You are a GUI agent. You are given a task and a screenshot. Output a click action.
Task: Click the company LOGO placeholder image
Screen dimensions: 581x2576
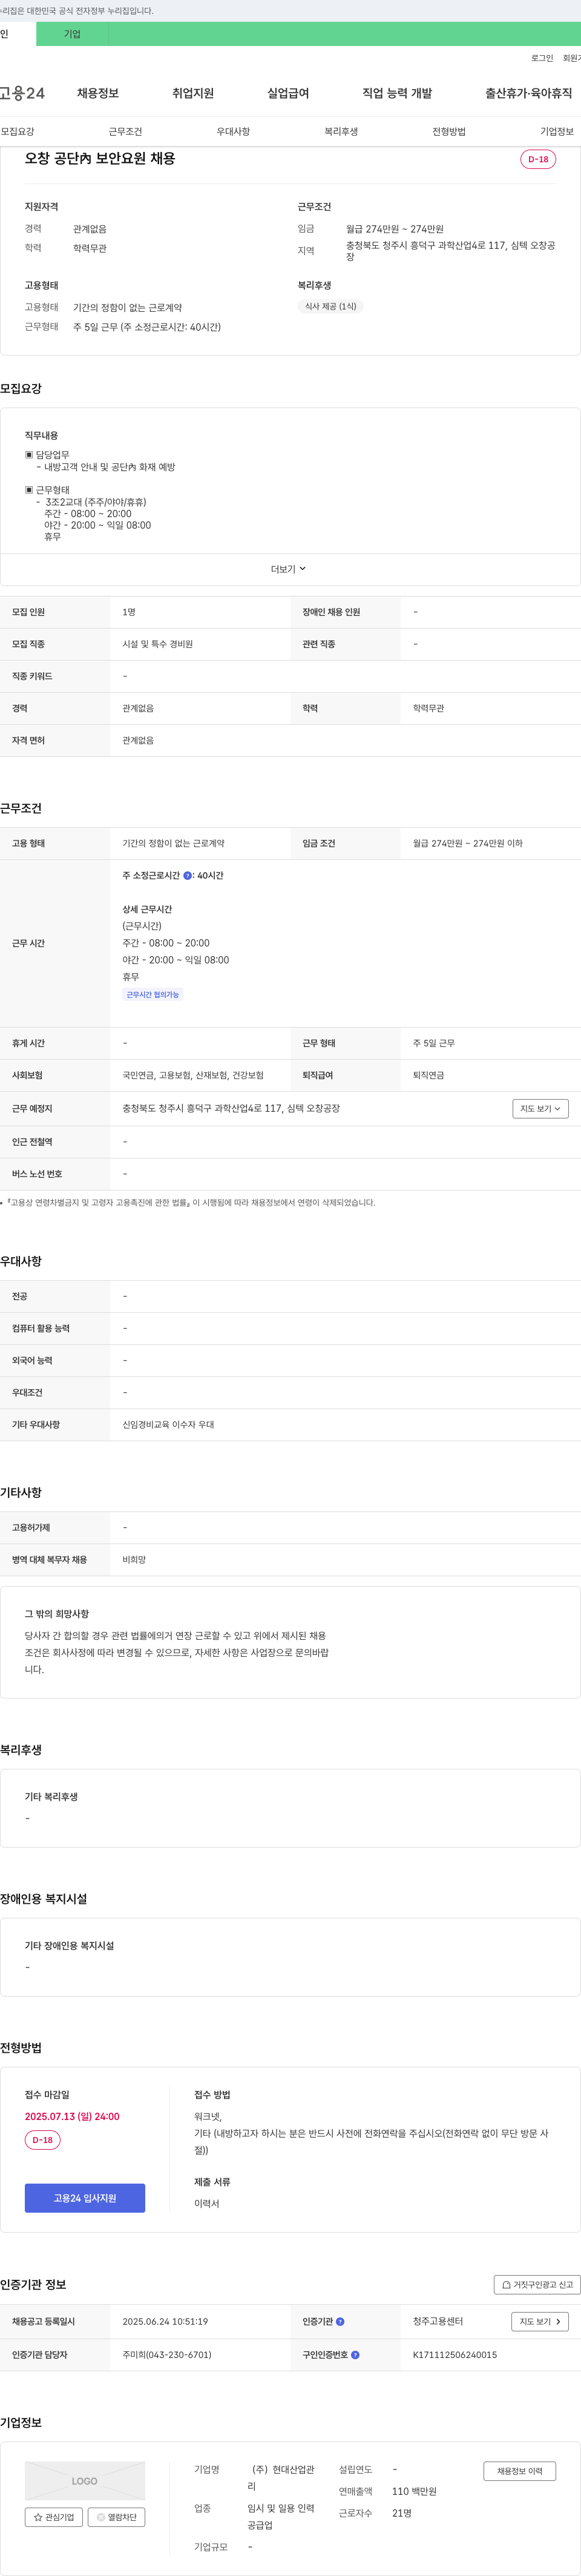pos(85,2481)
